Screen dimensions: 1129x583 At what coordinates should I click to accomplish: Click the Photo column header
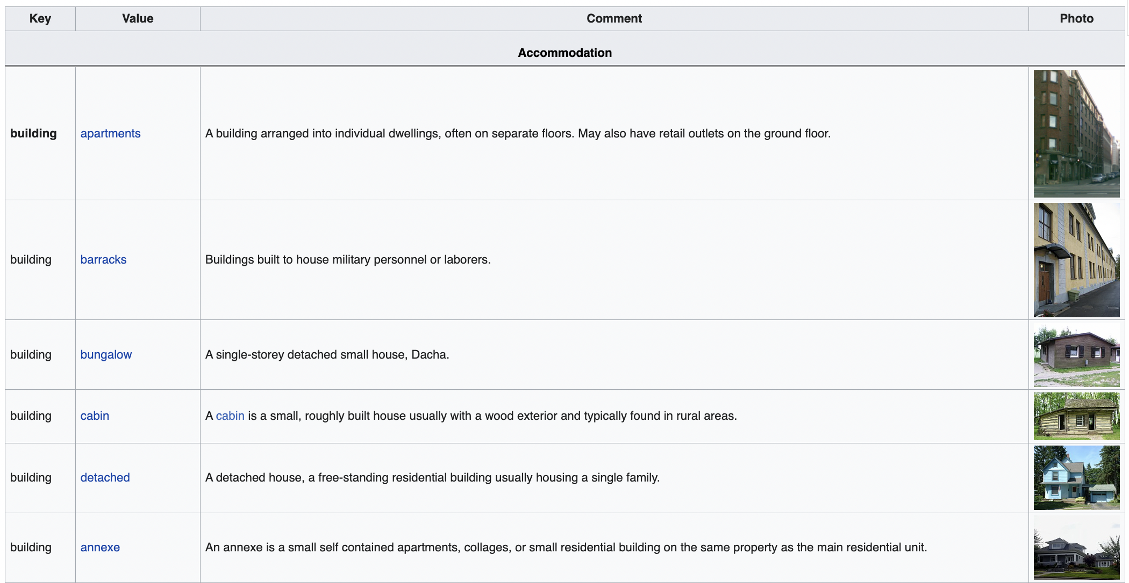(x=1076, y=19)
